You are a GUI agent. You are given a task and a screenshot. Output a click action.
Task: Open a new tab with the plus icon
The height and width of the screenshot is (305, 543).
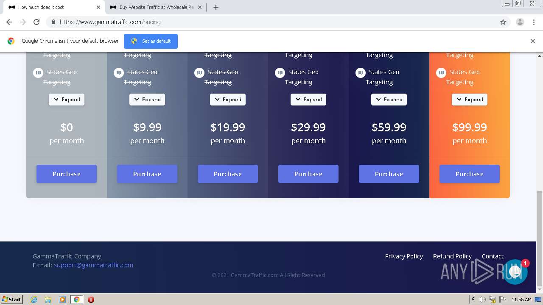pyautogui.click(x=216, y=7)
